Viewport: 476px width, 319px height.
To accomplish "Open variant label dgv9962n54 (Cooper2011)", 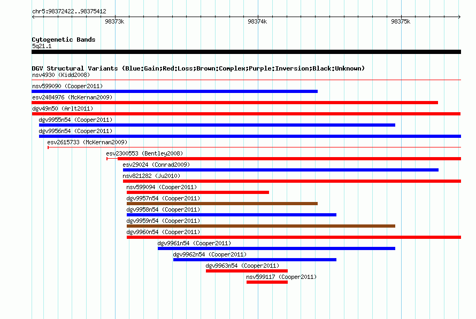I will (x=210, y=254).
